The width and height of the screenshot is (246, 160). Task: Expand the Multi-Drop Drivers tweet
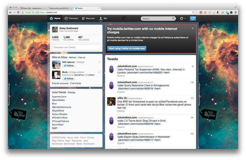(121, 127)
